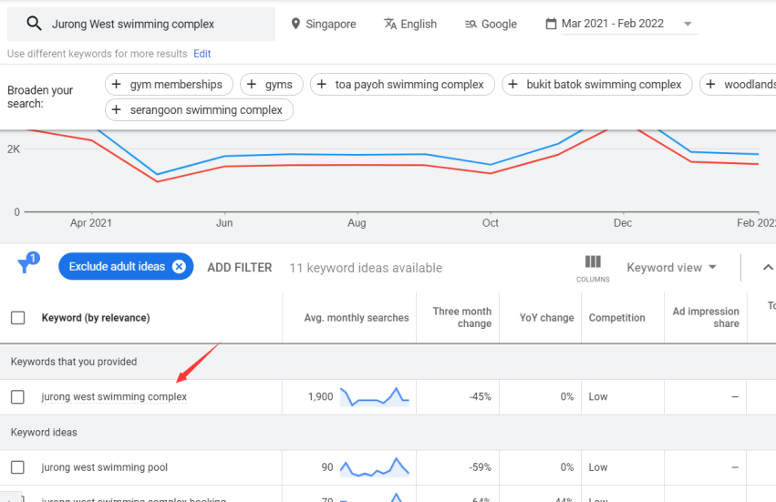
Task: Click jurong west swimming complex booking keyword
Action: click(134, 499)
